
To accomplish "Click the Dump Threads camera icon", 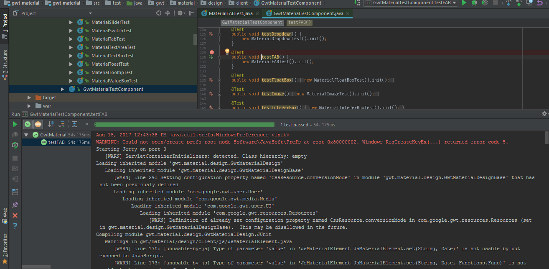I will tap(15, 169).
